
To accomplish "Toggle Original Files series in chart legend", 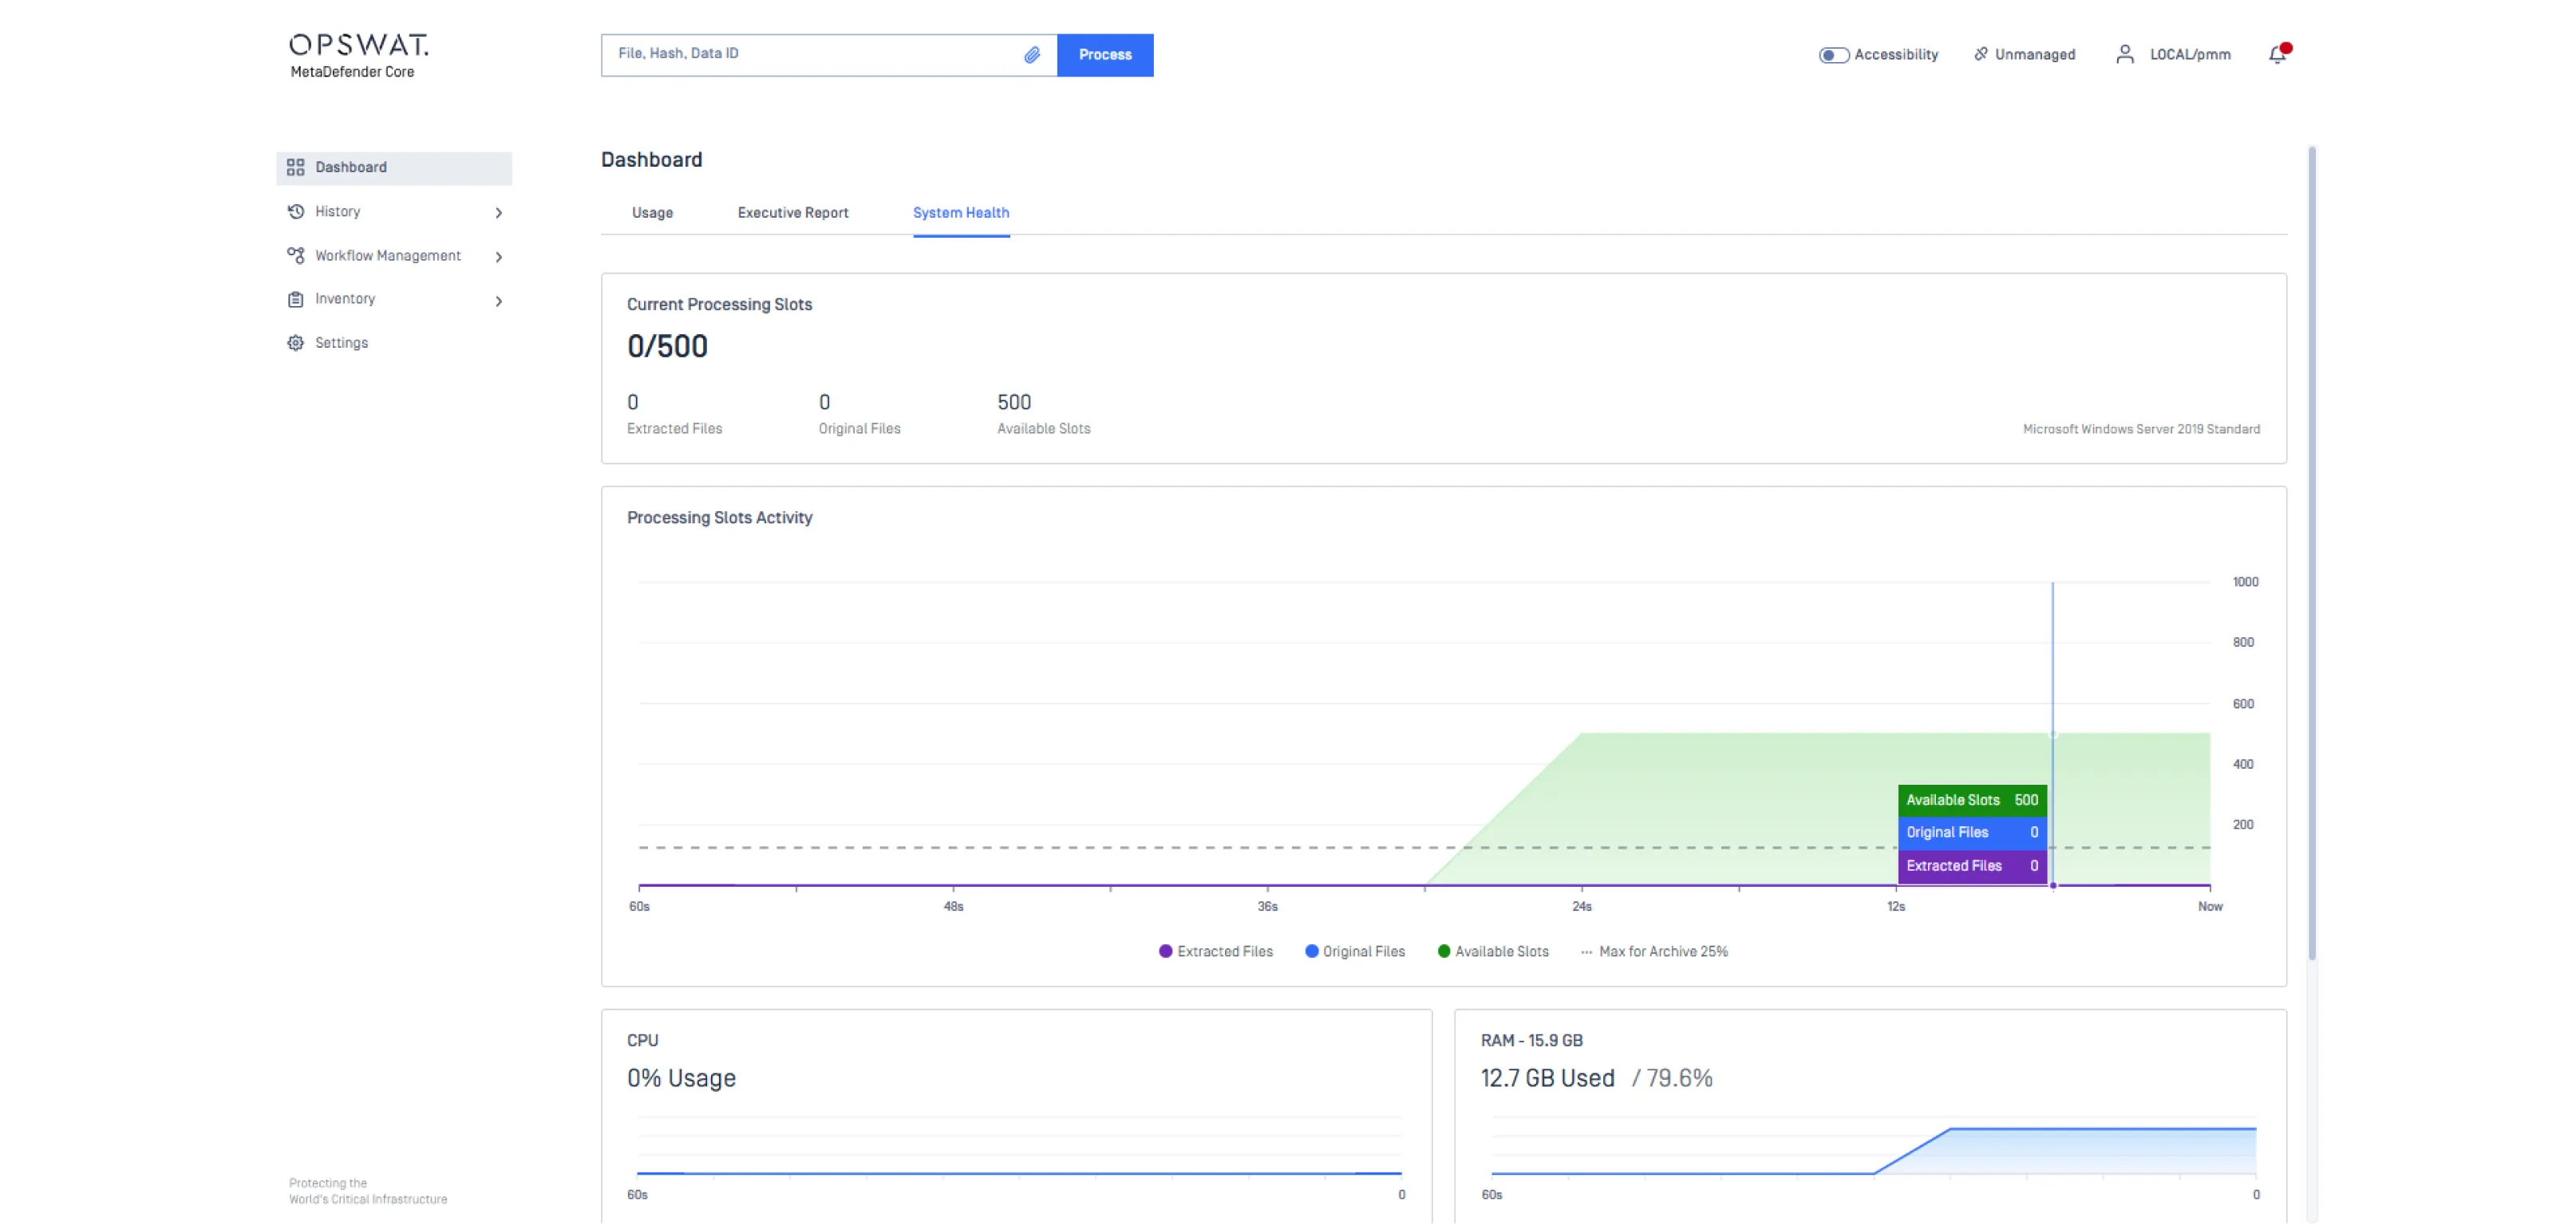I will (1354, 951).
